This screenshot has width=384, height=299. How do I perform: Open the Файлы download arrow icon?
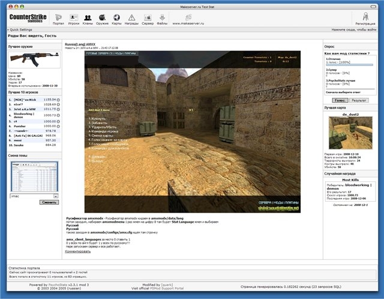pyautogui.click(x=162, y=19)
